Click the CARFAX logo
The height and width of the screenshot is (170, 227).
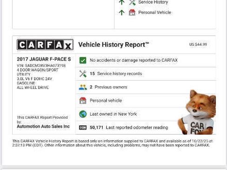coord(45,45)
